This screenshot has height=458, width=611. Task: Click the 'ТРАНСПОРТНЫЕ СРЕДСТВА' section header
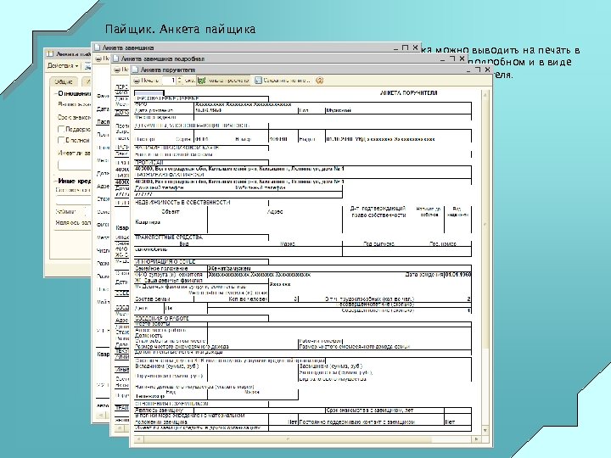coord(169,237)
